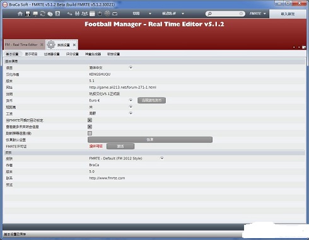The width and height of the screenshot is (309, 240).
Task: Minimize the FMRTE window
Action: click(279, 3)
